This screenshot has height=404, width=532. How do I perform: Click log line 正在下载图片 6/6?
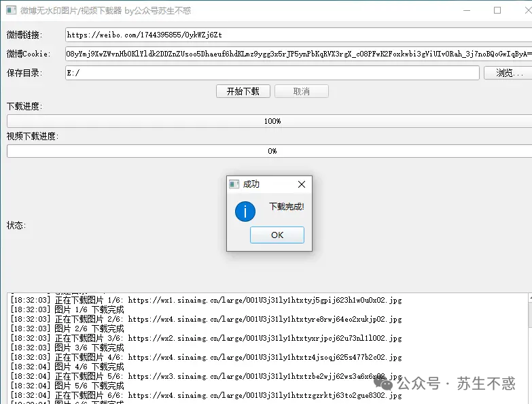(206, 395)
